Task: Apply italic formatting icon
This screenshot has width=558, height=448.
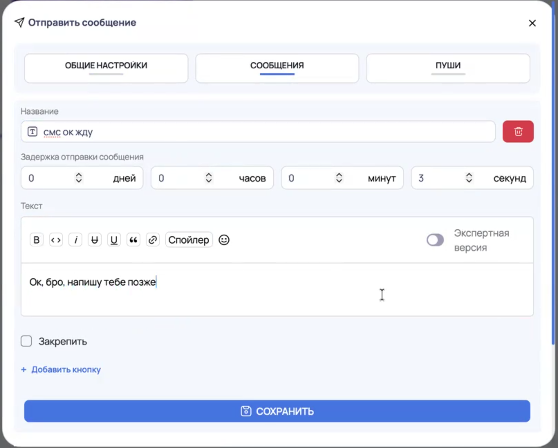Action: click(75, 240)
